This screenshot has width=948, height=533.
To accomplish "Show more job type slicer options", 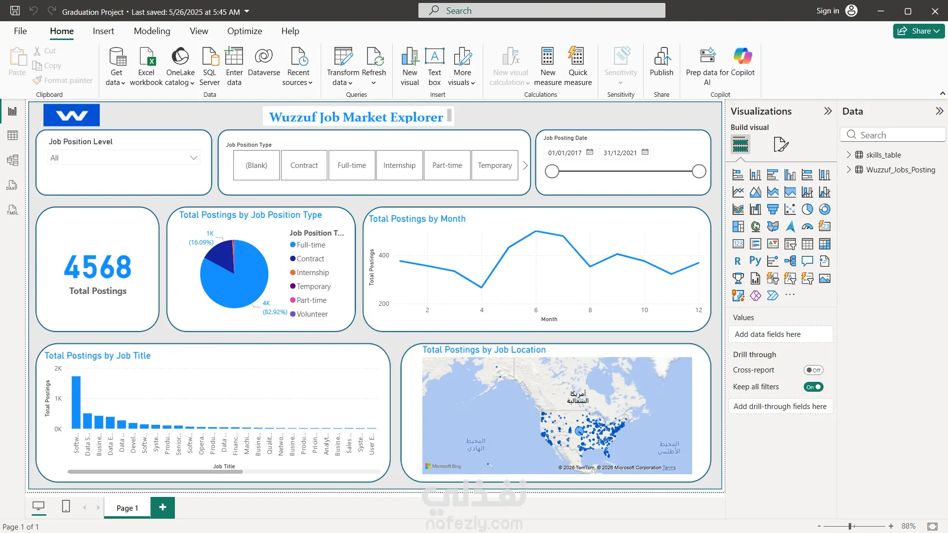I will tap(525, 165).
